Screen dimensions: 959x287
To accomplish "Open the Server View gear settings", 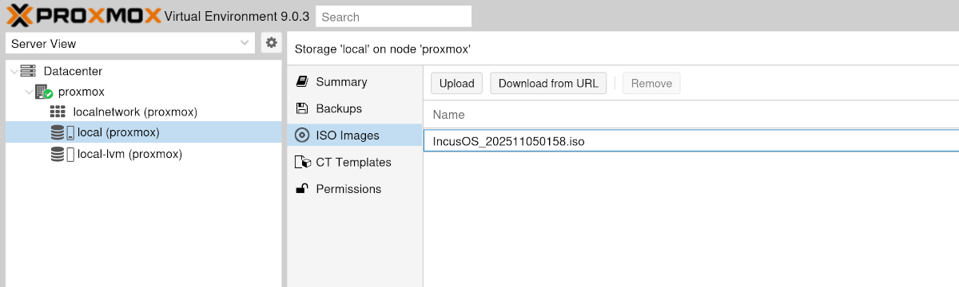I will (272, 43).
